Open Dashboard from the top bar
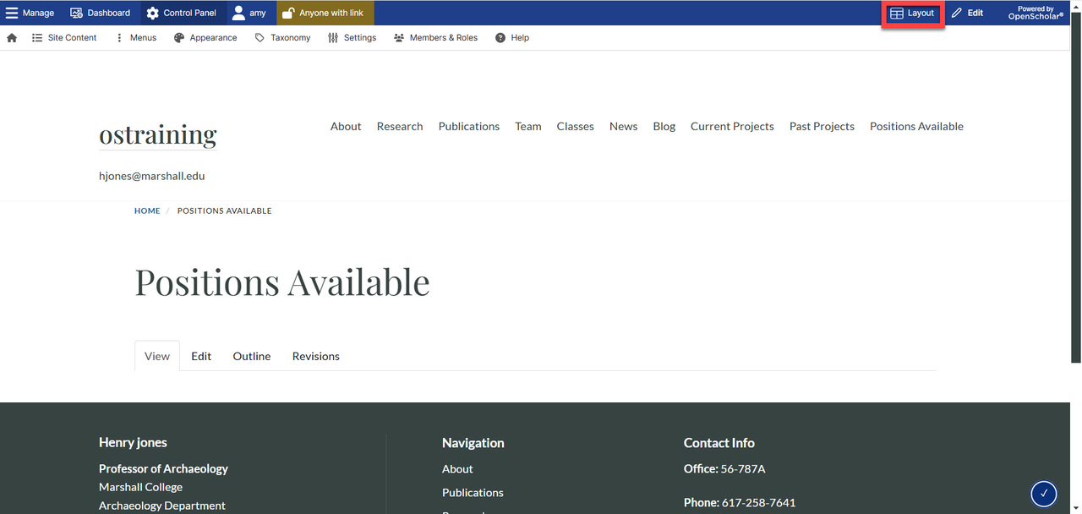This screenshot has height=514, width=1082. click(x=100, y=13)
